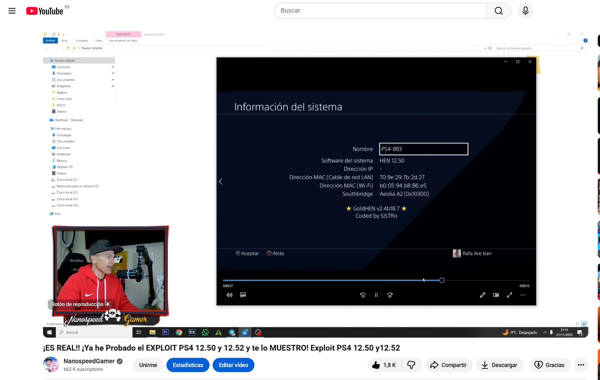Viewport: 600px width, 380px height.
Task: Focus the YouTube Buscar search field
Action: [x=380, y=10]
